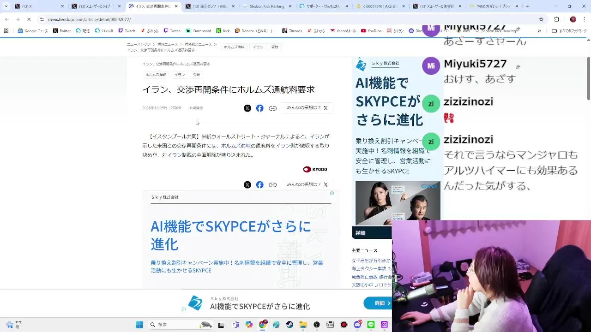Image resolution: width=591 pixels, height=332 pixels.
Task: Open the すべてのブックマーク folder
Action: 569,31
